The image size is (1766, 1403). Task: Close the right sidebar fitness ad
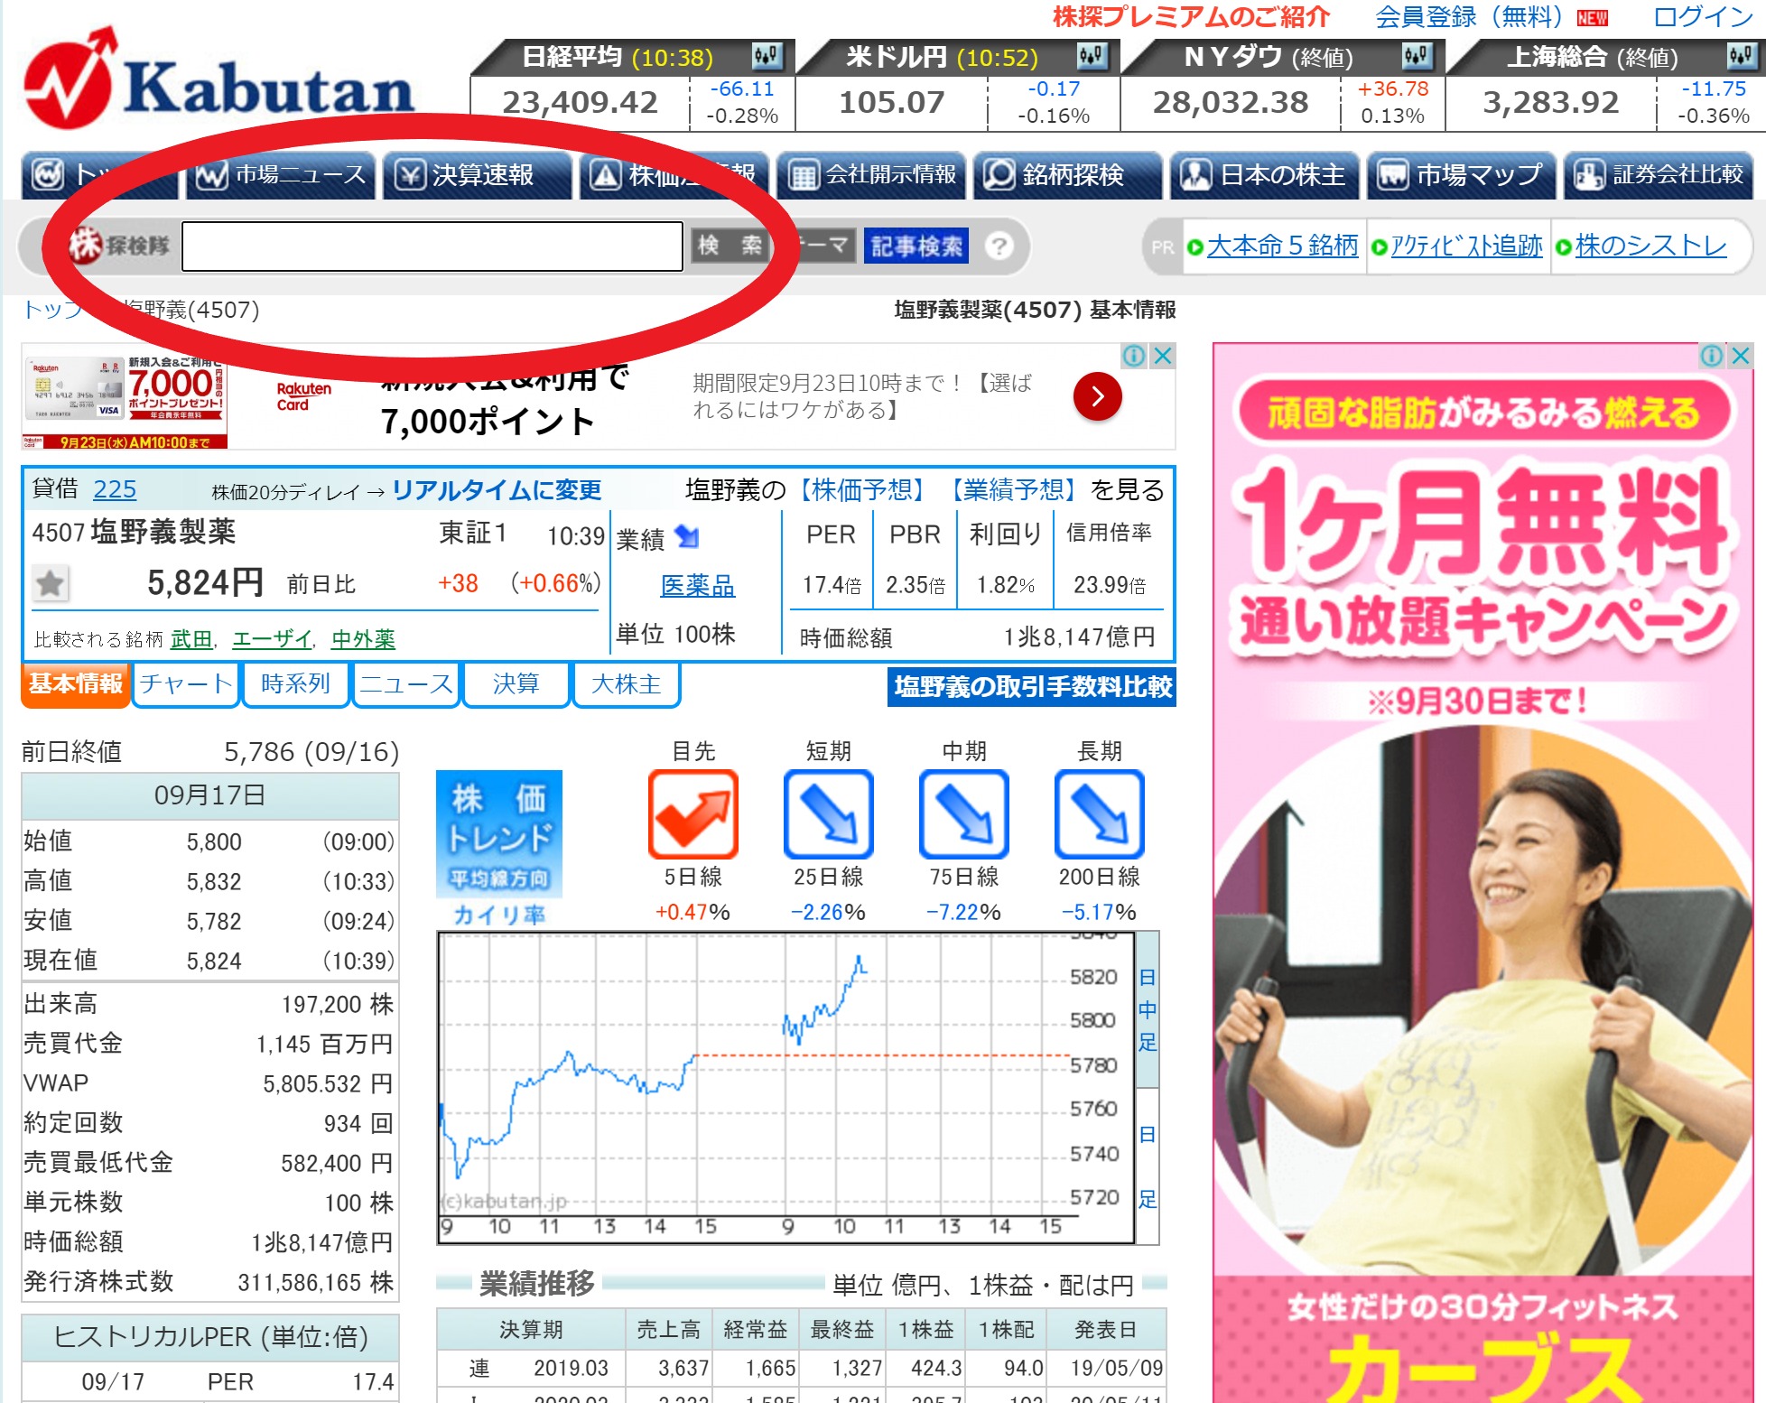(x=1741, y=356)
